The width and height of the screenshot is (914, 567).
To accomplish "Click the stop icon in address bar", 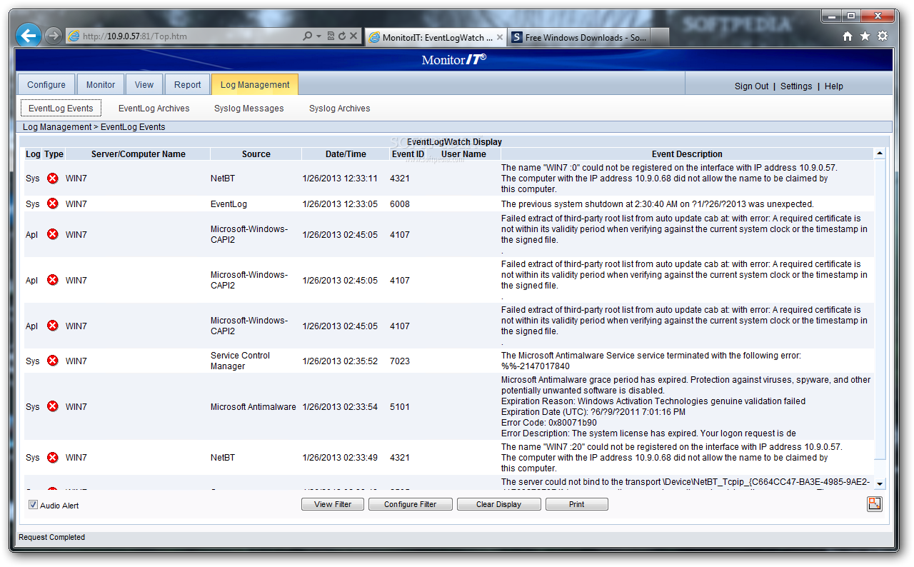I will tap(353, 36).
